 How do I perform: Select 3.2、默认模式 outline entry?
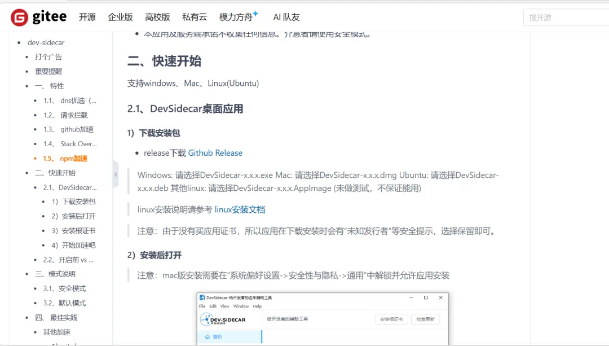coord(64,303)
